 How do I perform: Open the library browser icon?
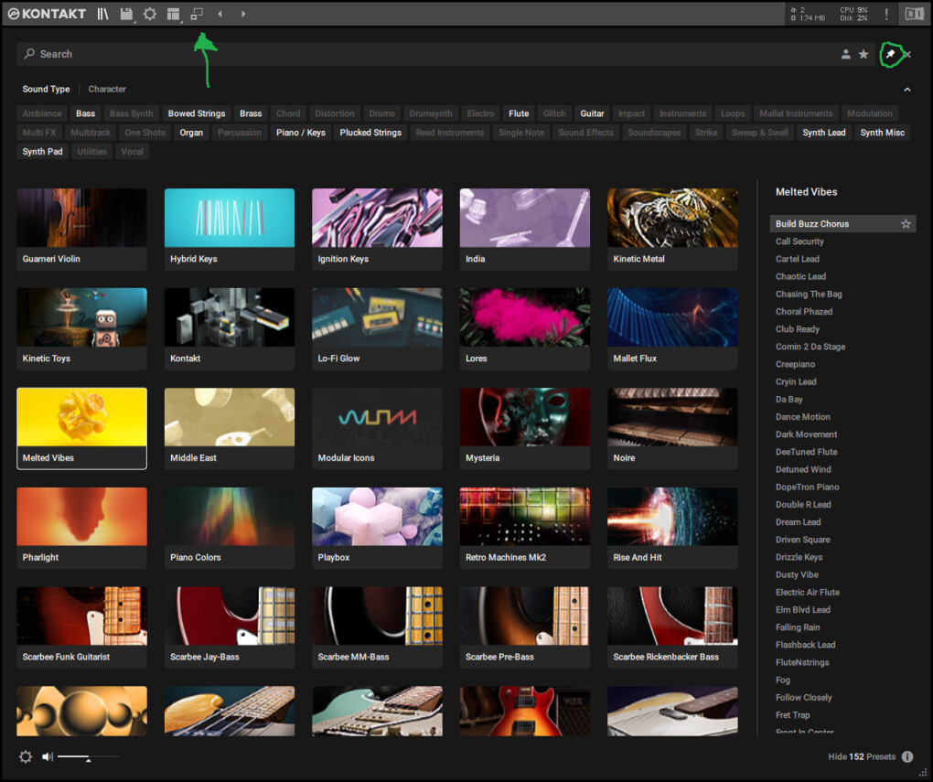point(103,14)
